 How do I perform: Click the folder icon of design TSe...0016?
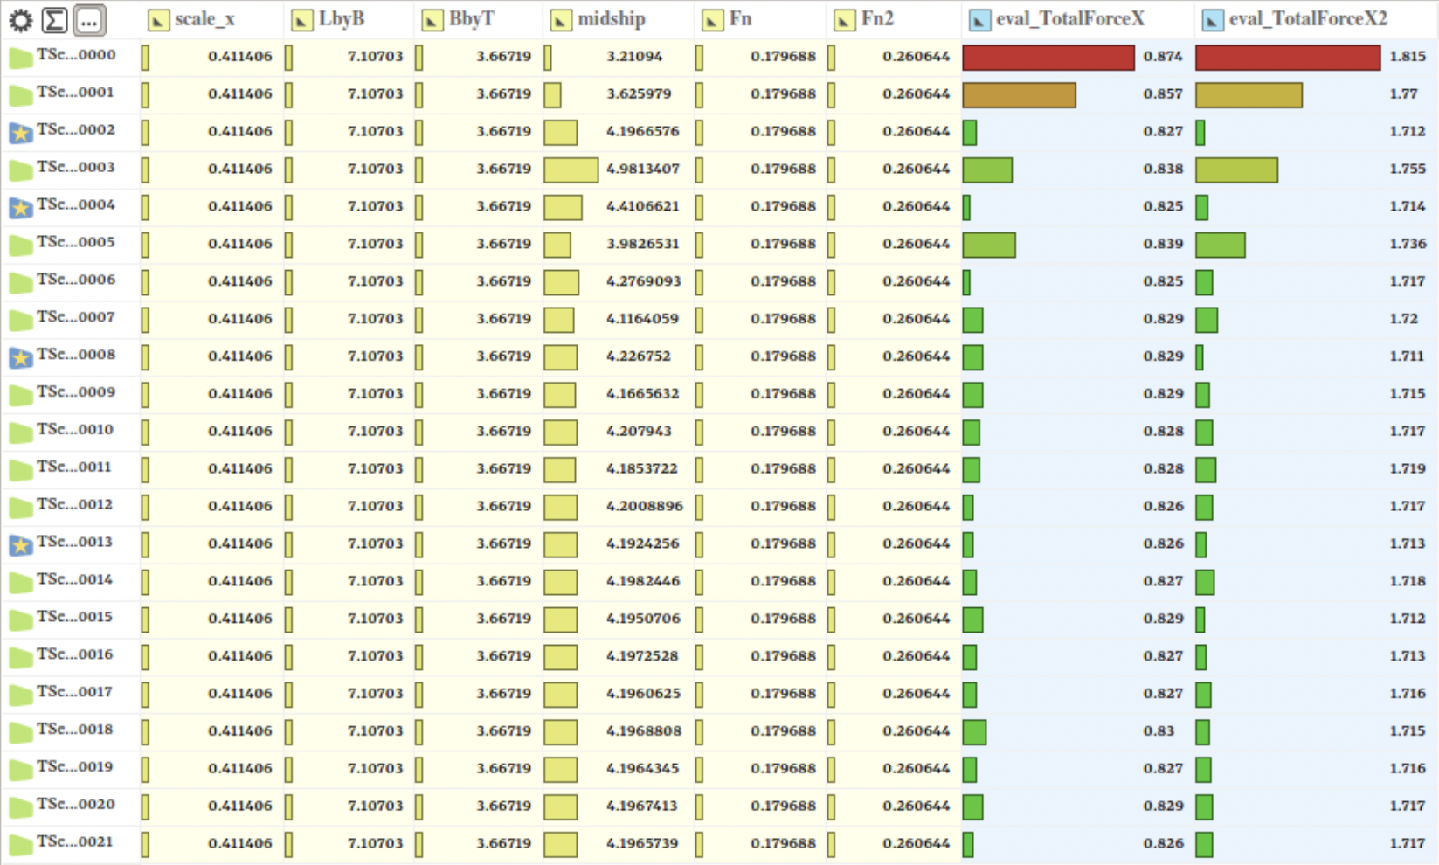click(x=21, y=658)
